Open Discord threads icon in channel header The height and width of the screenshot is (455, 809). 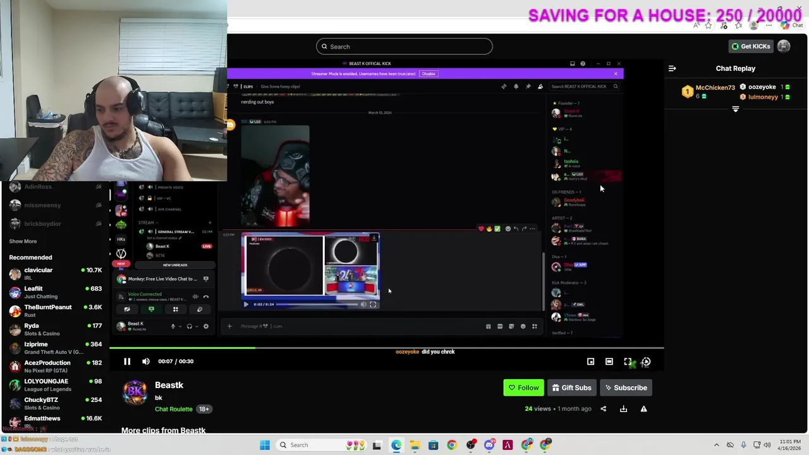click(x=504, y=87)
